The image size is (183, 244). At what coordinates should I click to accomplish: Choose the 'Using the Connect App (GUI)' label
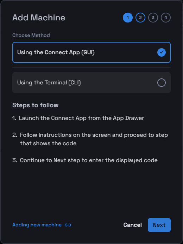point(56,52)
